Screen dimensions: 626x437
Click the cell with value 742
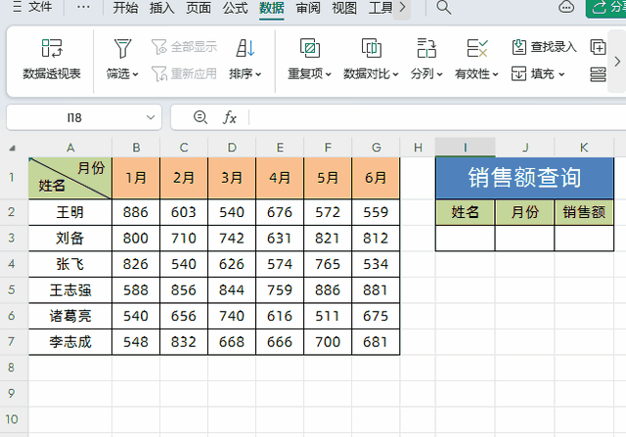click(232, 239)
